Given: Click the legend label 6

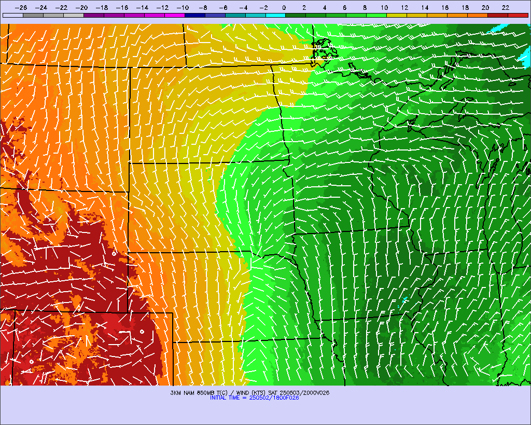Looking at the screenshot, I should pos(344,8).
